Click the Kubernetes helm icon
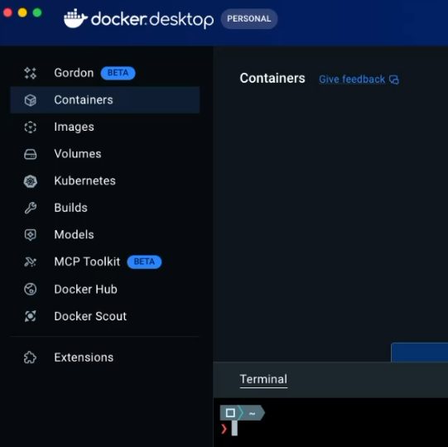Image resolution: width=448 pixels, height=447 pixels. click(31, 181)
